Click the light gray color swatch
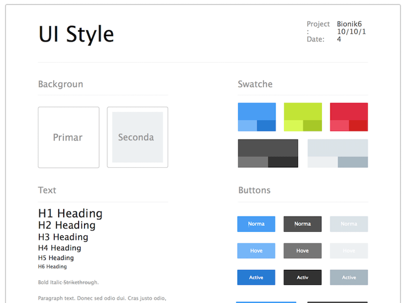Screen dimensions: 405x303 [x=337, y=153]
